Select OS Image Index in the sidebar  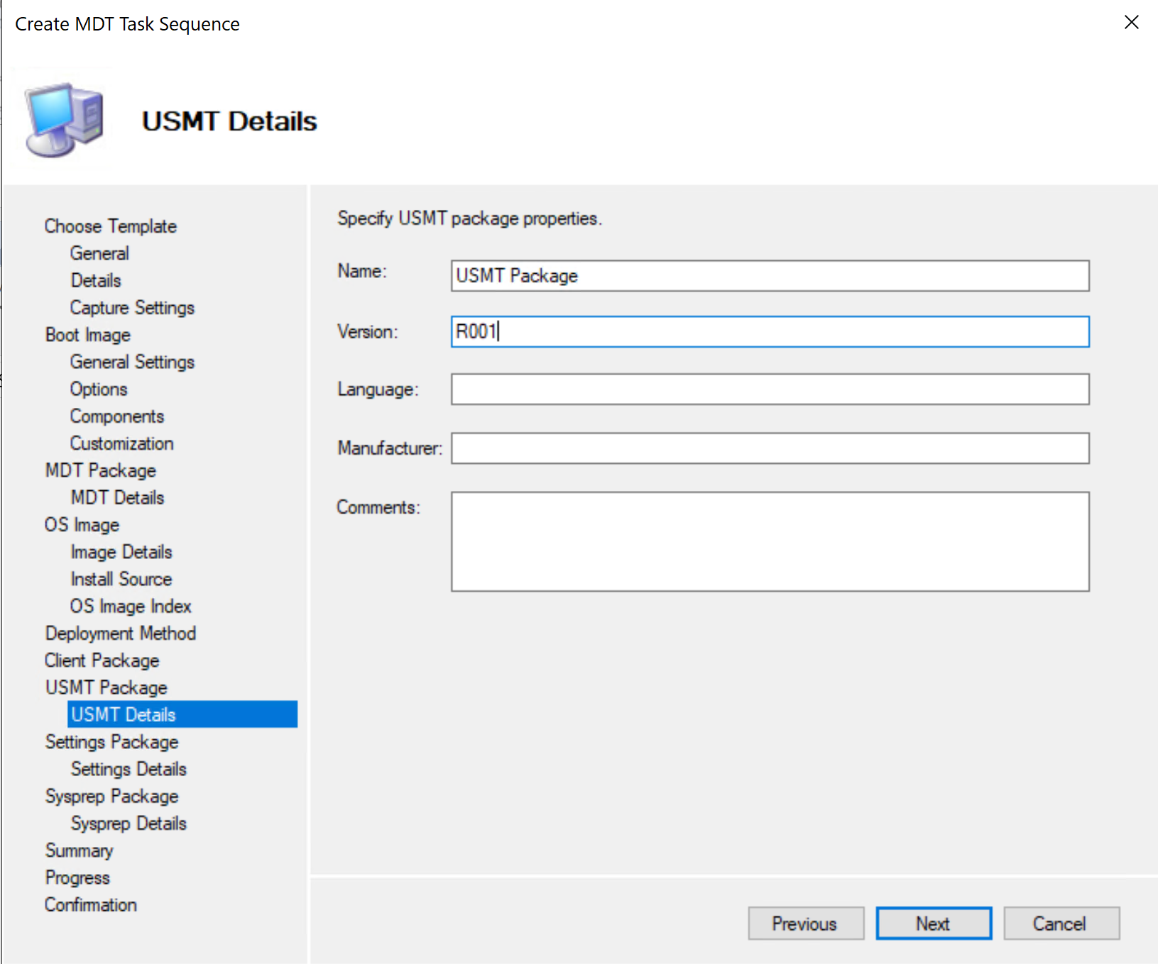(131, 606)
